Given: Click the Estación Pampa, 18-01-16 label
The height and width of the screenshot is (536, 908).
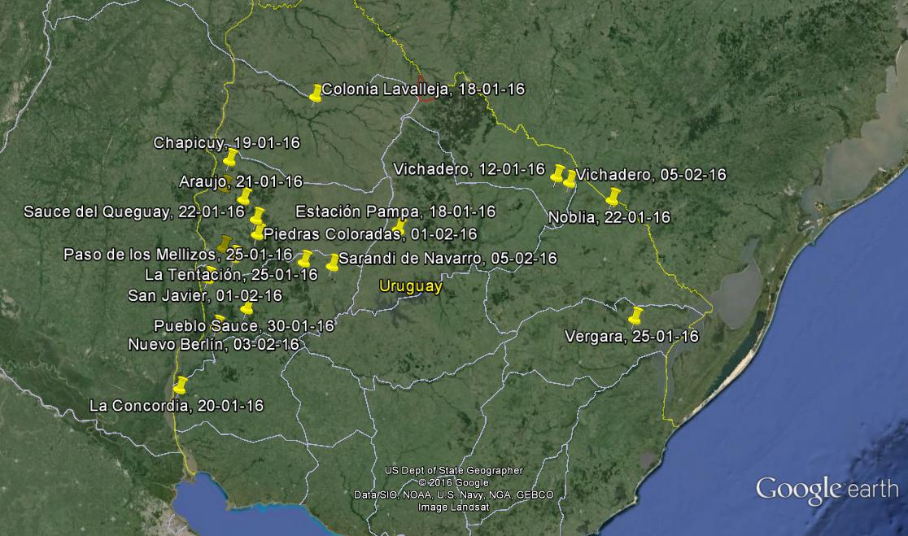Looking at the screenshot, I should (x=395, y=211).
